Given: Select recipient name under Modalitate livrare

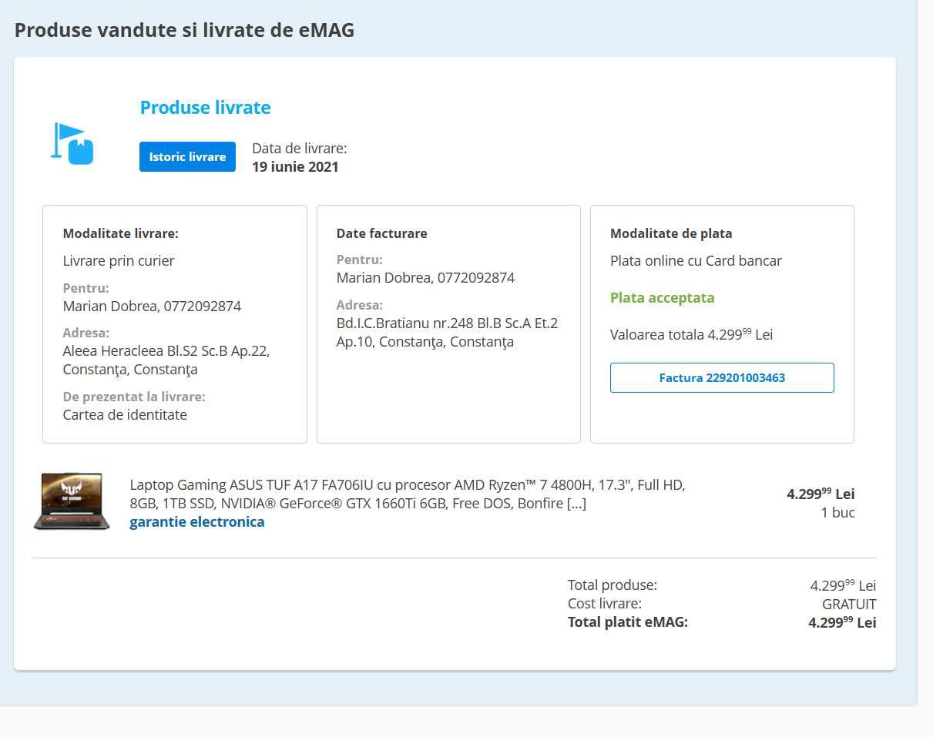Looking at the screenshot, I should pos(152,306).
